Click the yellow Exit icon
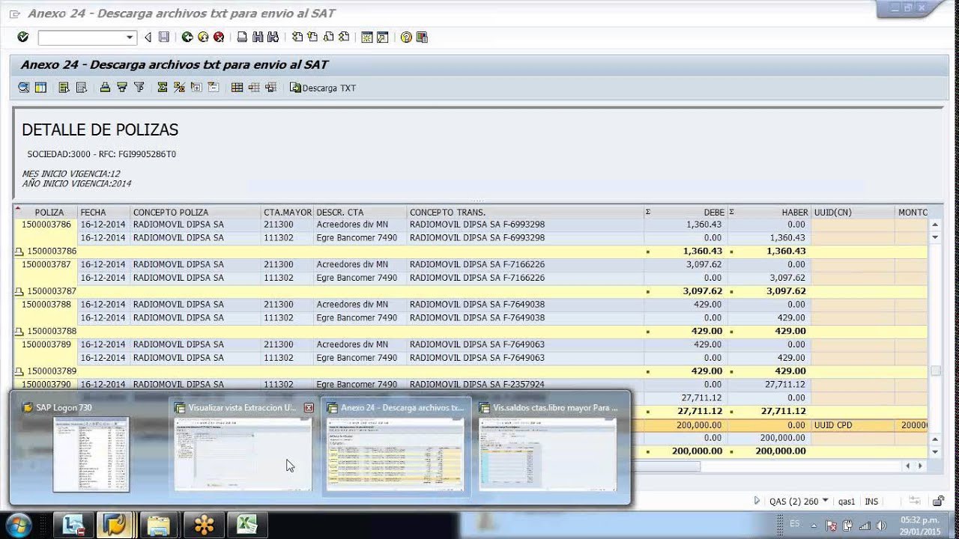This screenshot has width=959, height=539. click(203, 37)
